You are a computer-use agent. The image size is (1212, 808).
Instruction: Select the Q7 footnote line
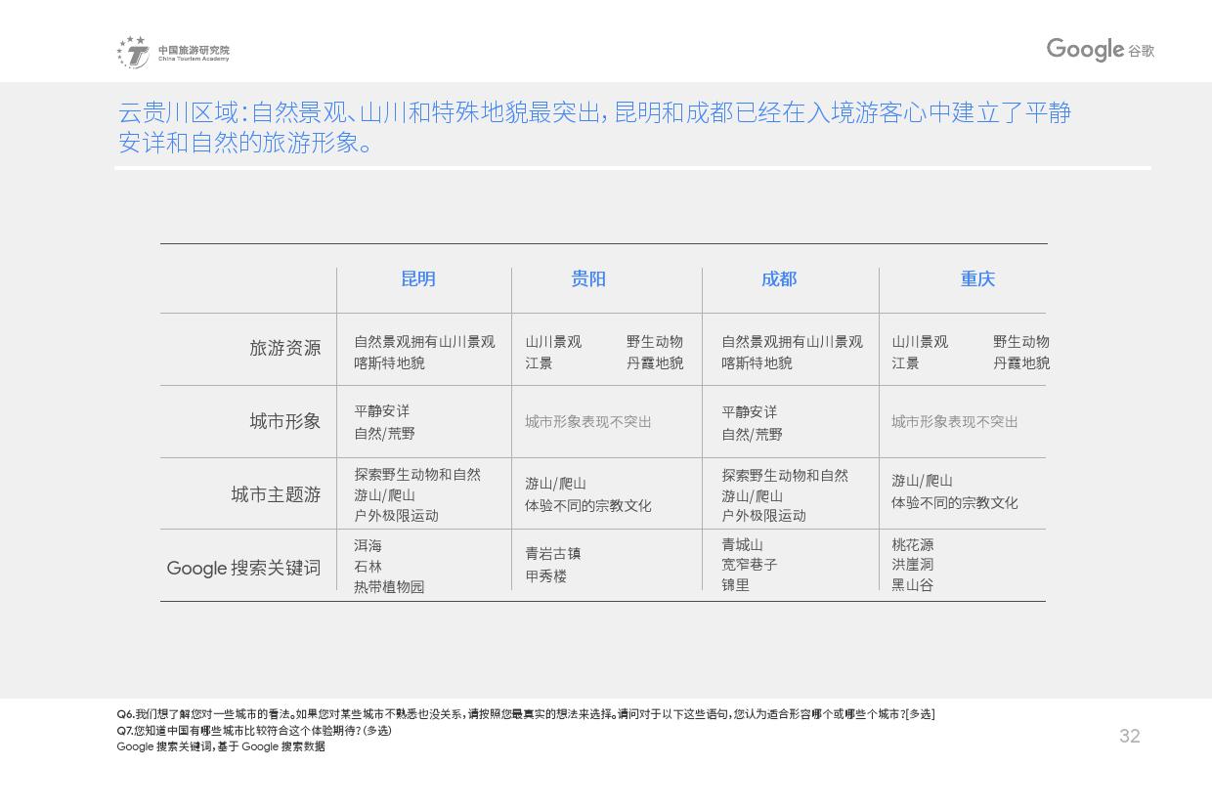[x=254, y=730]
